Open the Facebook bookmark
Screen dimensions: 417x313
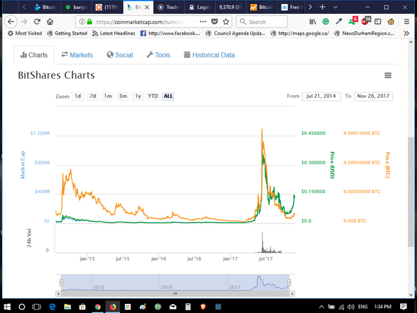click(170, 33)
